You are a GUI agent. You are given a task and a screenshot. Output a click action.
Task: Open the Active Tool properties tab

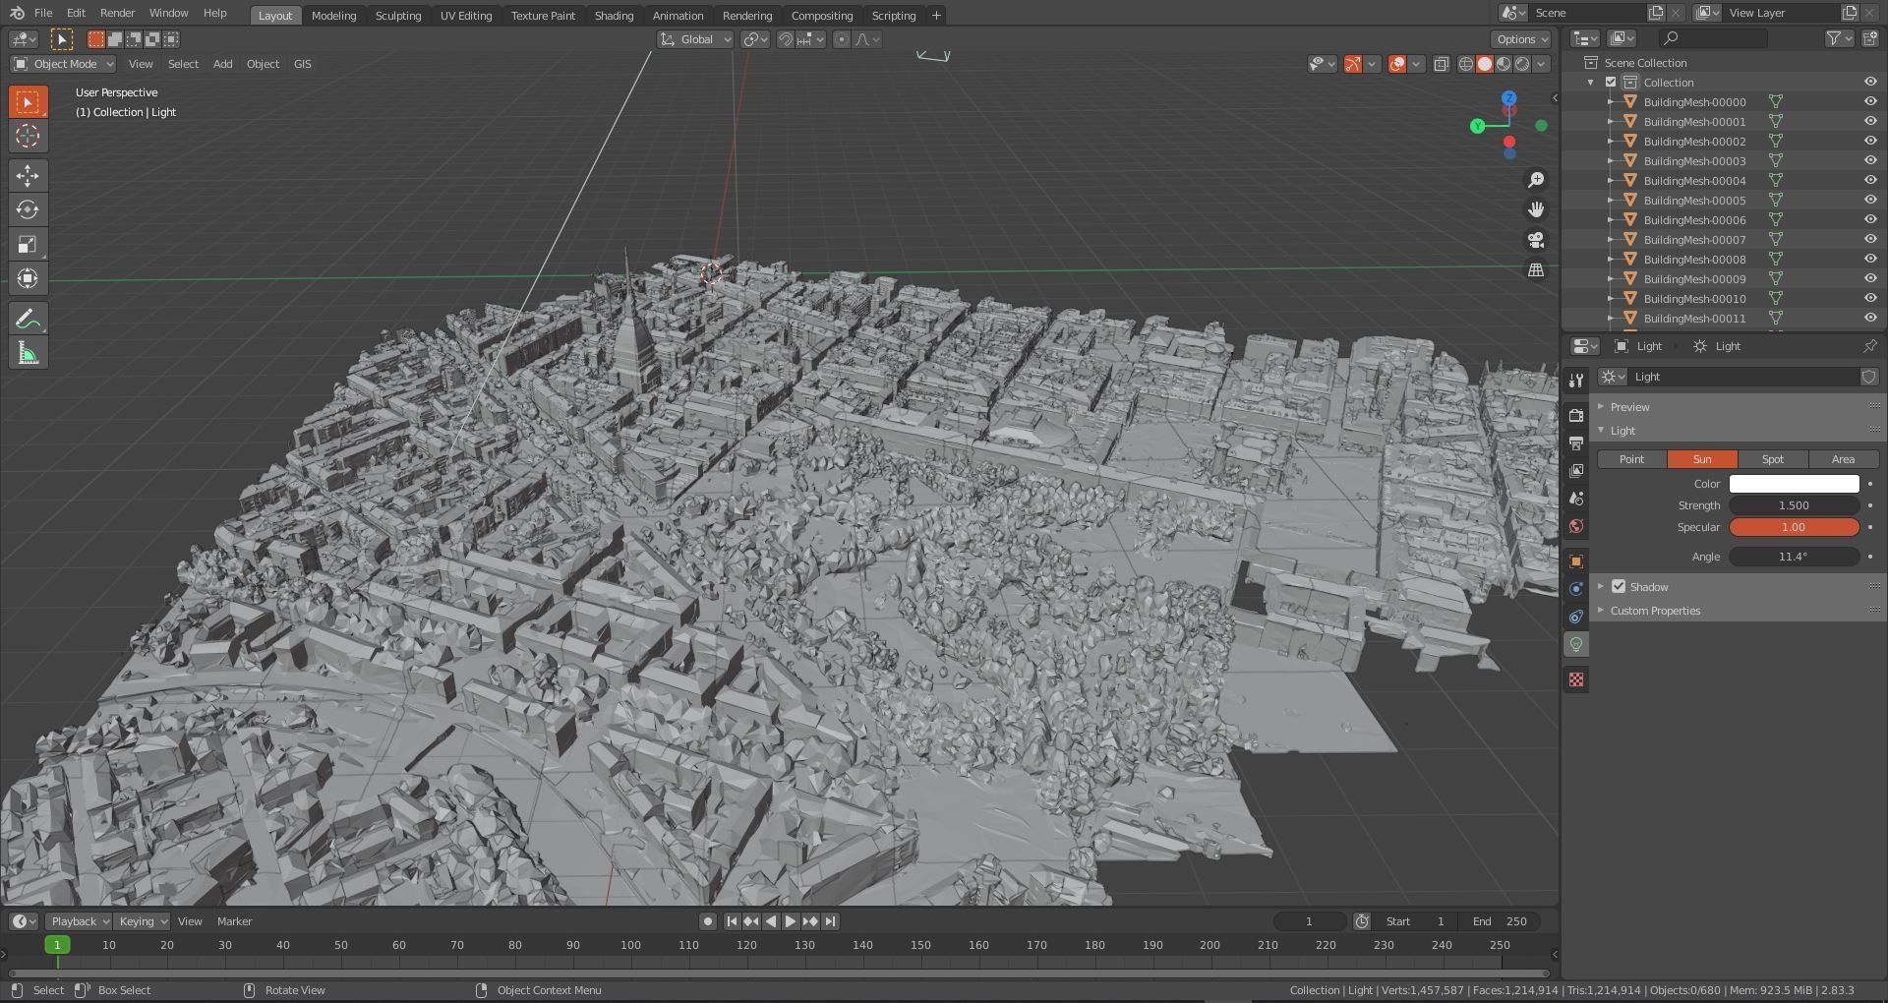click(x=1576, y=381)
